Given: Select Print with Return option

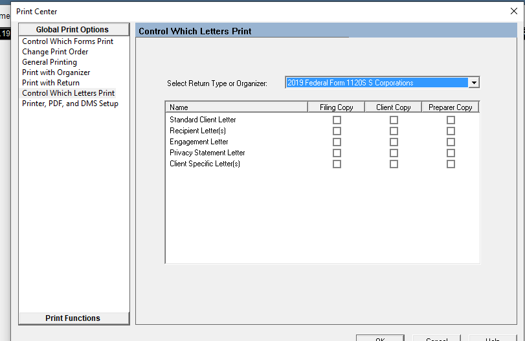Looking at the screenshot, I should (50, 83).
